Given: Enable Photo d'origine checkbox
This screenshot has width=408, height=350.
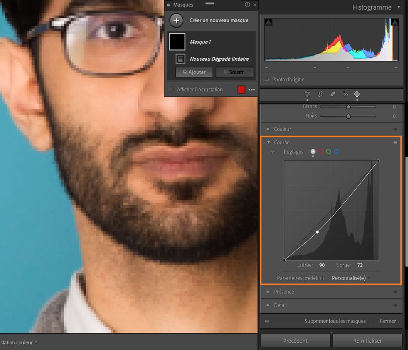Looking at the screenshot, I should point(267,80).
